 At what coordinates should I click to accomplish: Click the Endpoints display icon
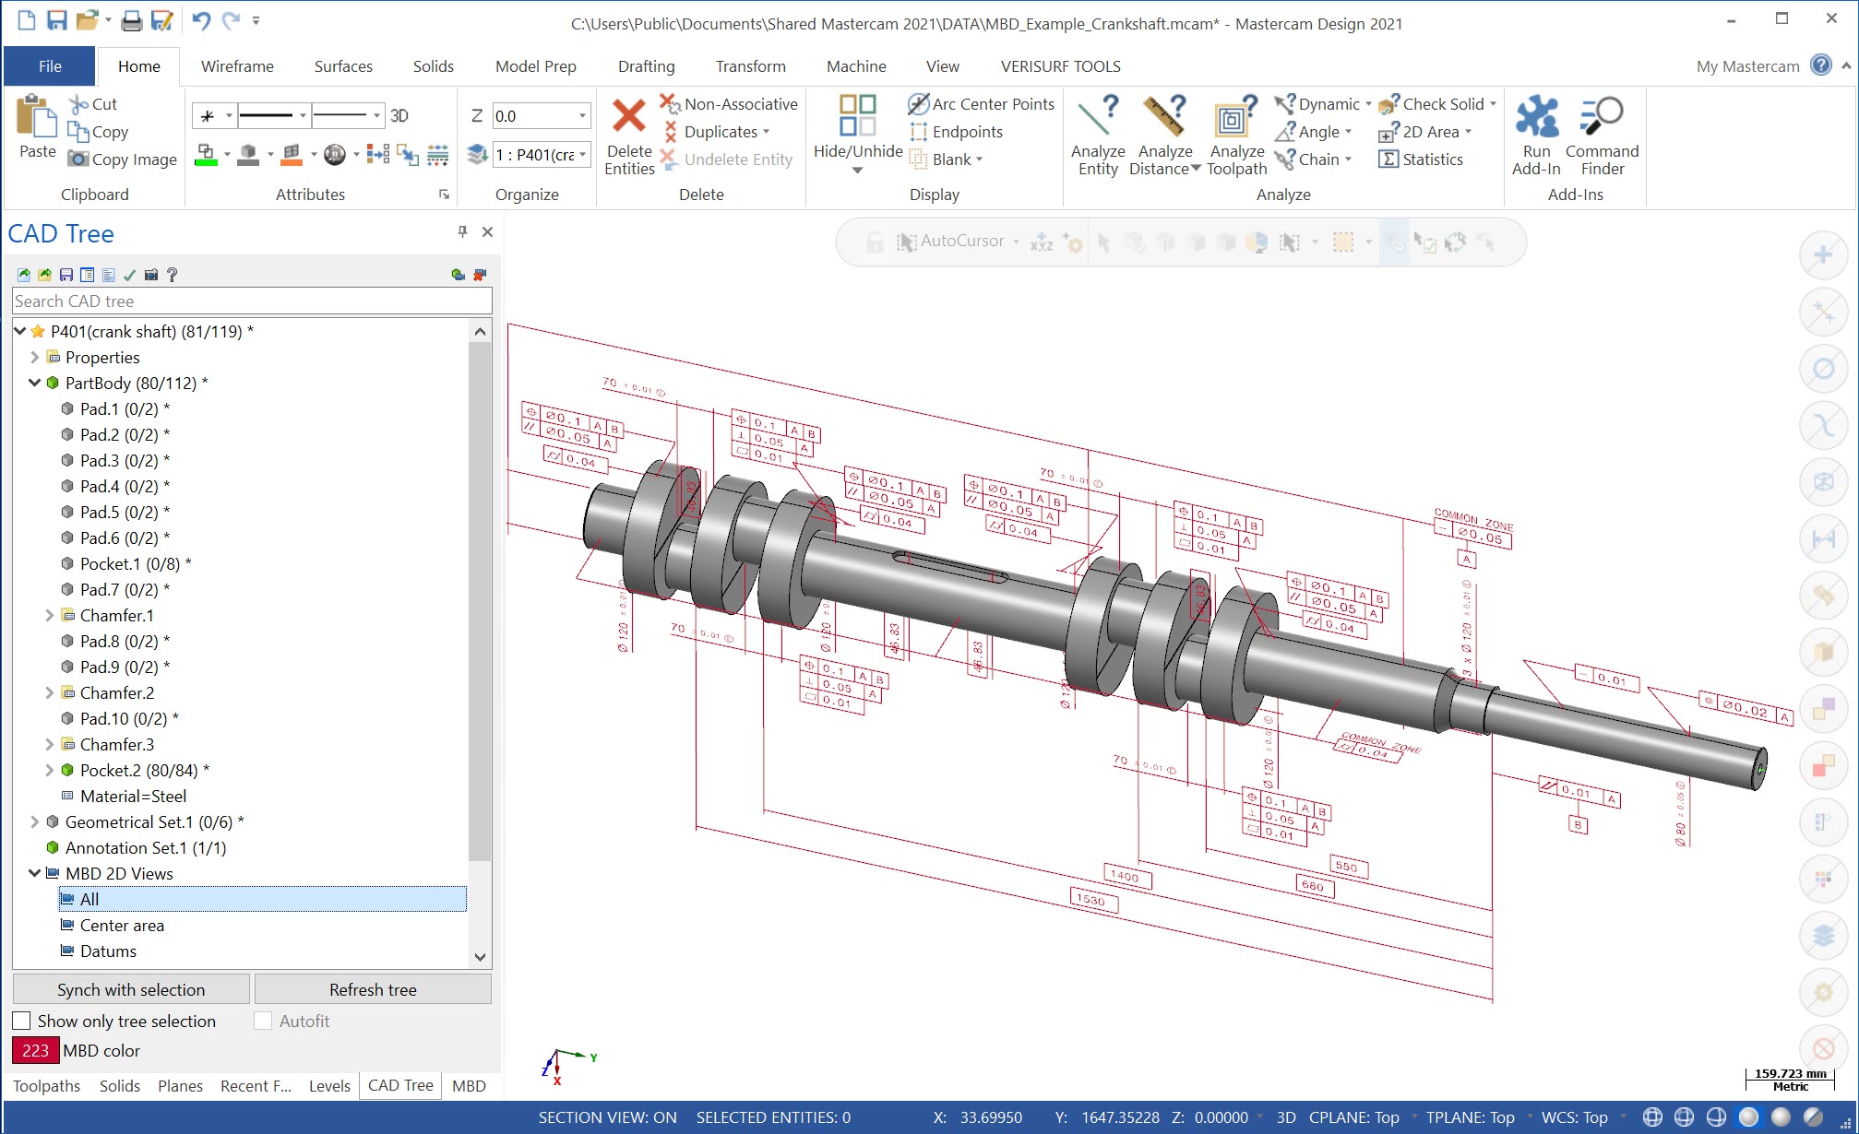point(918,132)
